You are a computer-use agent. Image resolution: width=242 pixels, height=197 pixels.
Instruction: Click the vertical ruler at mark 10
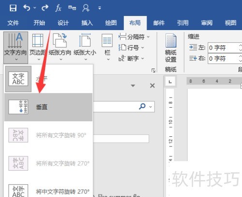(171, 122)
